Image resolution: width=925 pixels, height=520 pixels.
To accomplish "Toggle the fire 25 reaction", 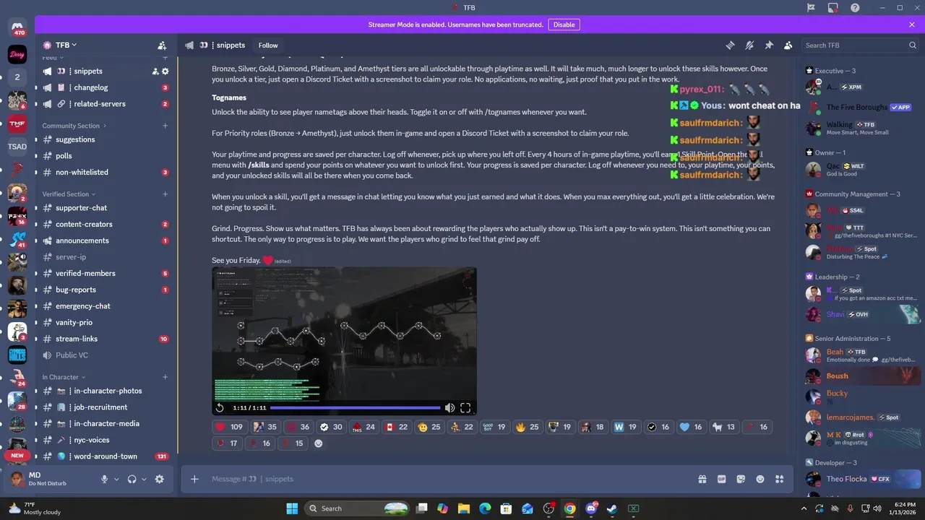I will click(527, 427).
